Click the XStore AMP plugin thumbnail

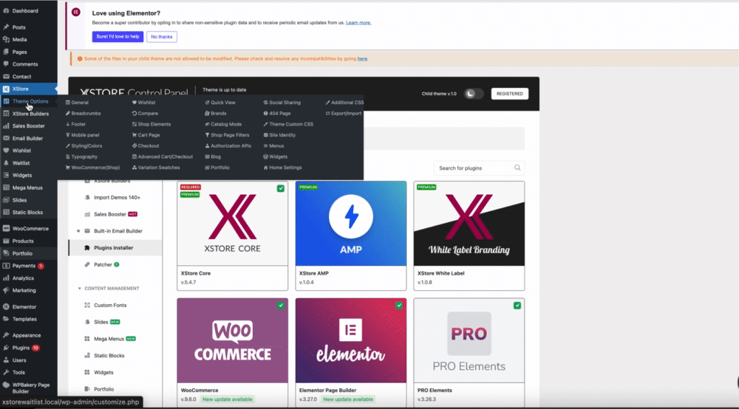(x=350, y=224)
